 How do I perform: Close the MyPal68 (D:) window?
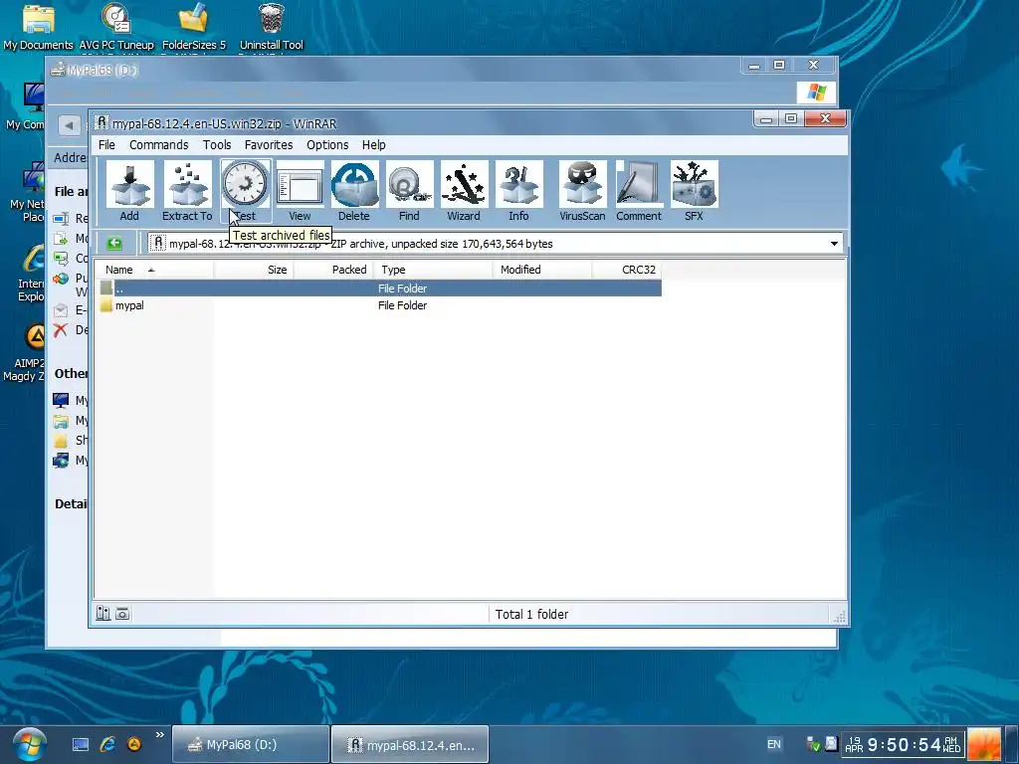pos(813,65)
